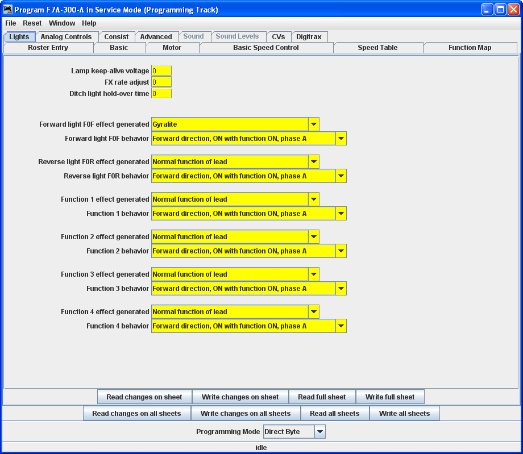Expand Forward light F0F effect generated dropdown
The image size is (523, 454).
click(313, 124)
